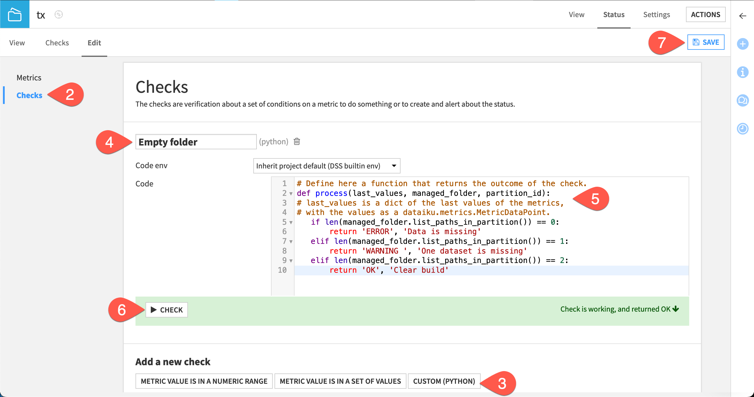
Task: Select Metrics in the left sidebar
Action: point(29,77)
